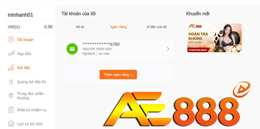The width and height of the screenshot is (260, 129).
Task: Click the Rút tiền coins hand icon
Action: 11,68
